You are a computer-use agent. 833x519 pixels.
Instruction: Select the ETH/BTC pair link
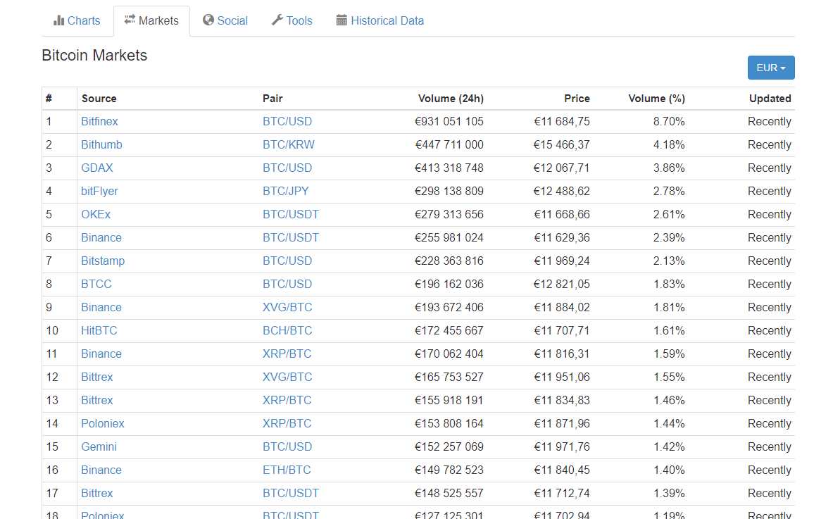[x=287, y=470]
